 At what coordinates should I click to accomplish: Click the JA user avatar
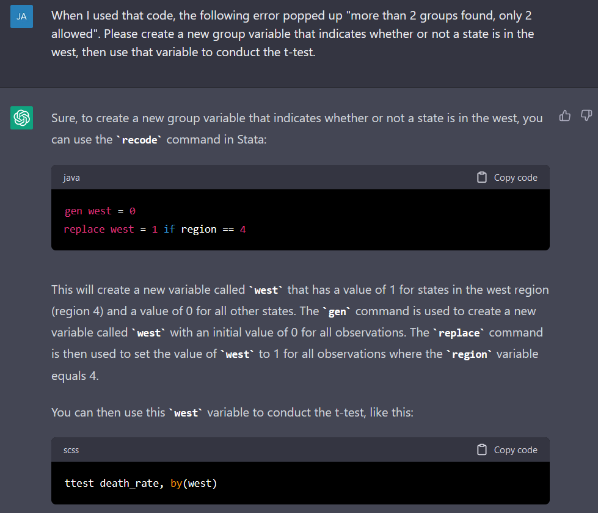point(22,16)
